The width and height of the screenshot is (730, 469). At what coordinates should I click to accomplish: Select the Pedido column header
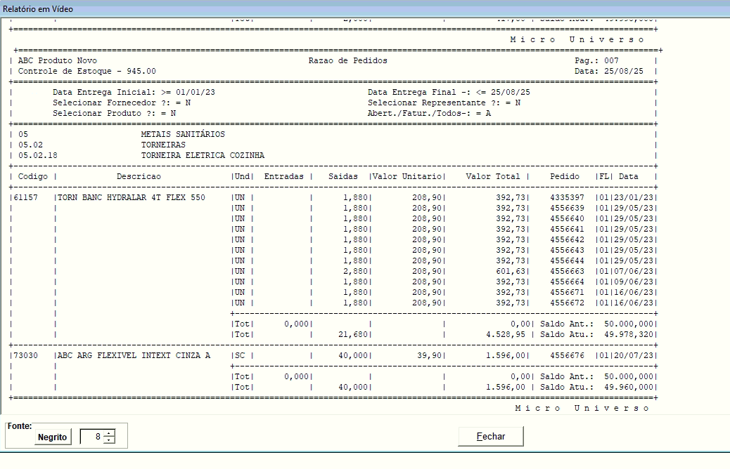[x=565, y=177]
